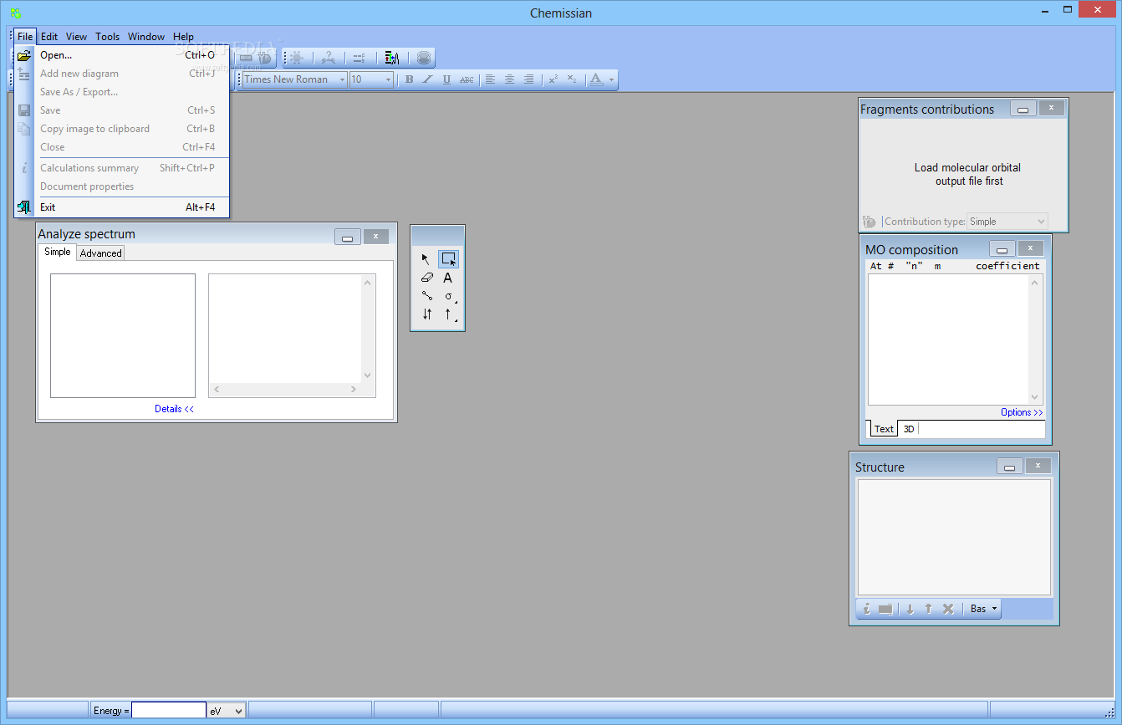Click the Analyze spectrum horizontal scrollbar
This screenshot has width=1122, height=725.
[x=284, y=389]
